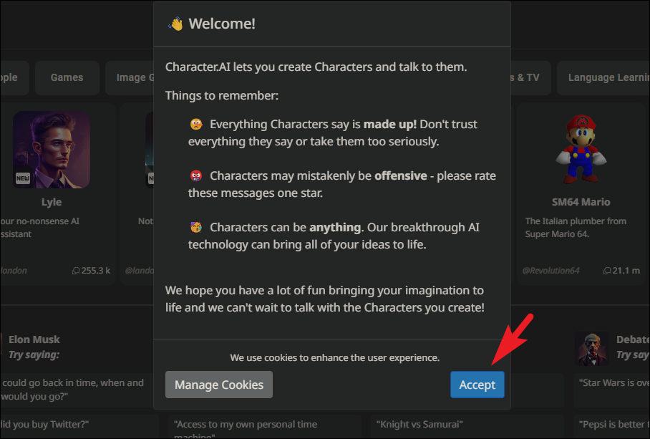Screen dimensions: 650x439
Task: Click the Debate character portrait avatar
Action: (591, 349)
